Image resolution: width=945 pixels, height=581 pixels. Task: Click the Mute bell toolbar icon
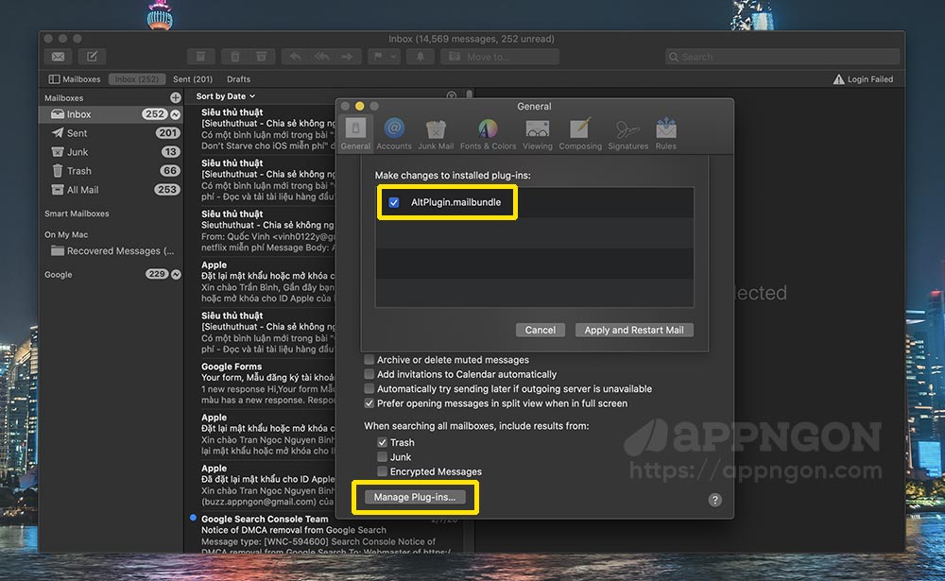[421, 57]
